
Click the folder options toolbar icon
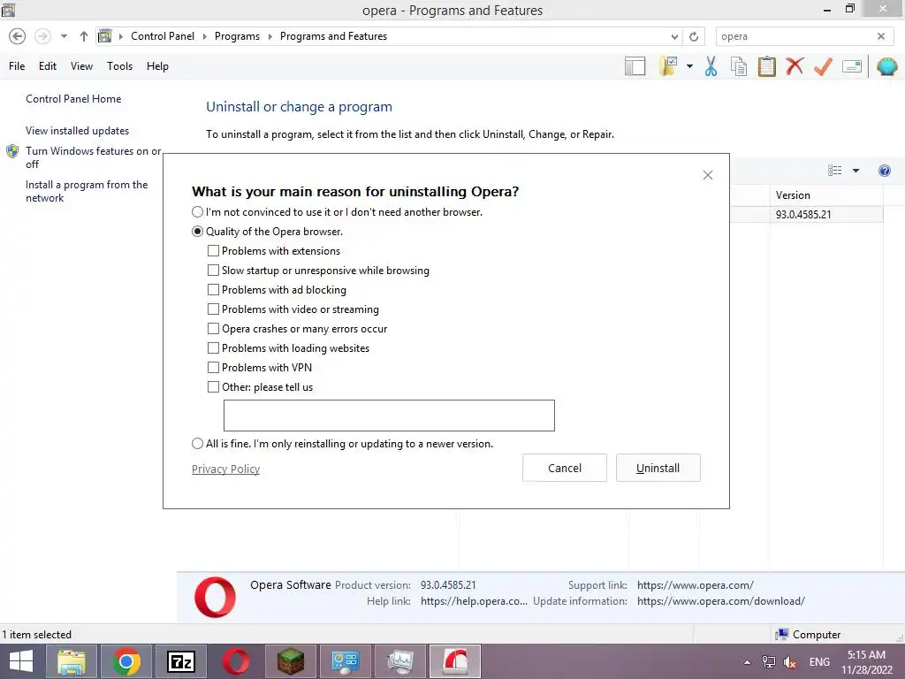668,66
